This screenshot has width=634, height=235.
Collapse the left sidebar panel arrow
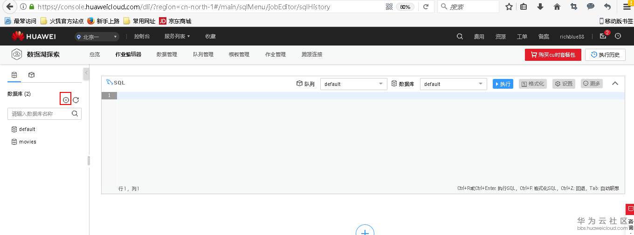86,73
